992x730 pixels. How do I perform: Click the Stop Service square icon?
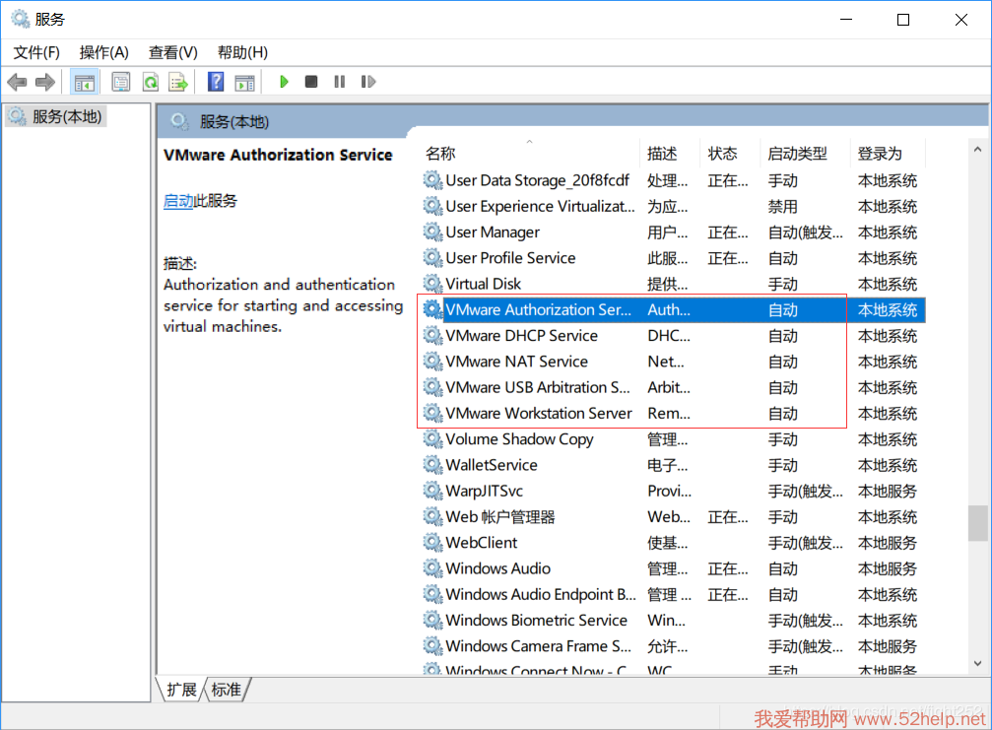(x=311, y=82)
